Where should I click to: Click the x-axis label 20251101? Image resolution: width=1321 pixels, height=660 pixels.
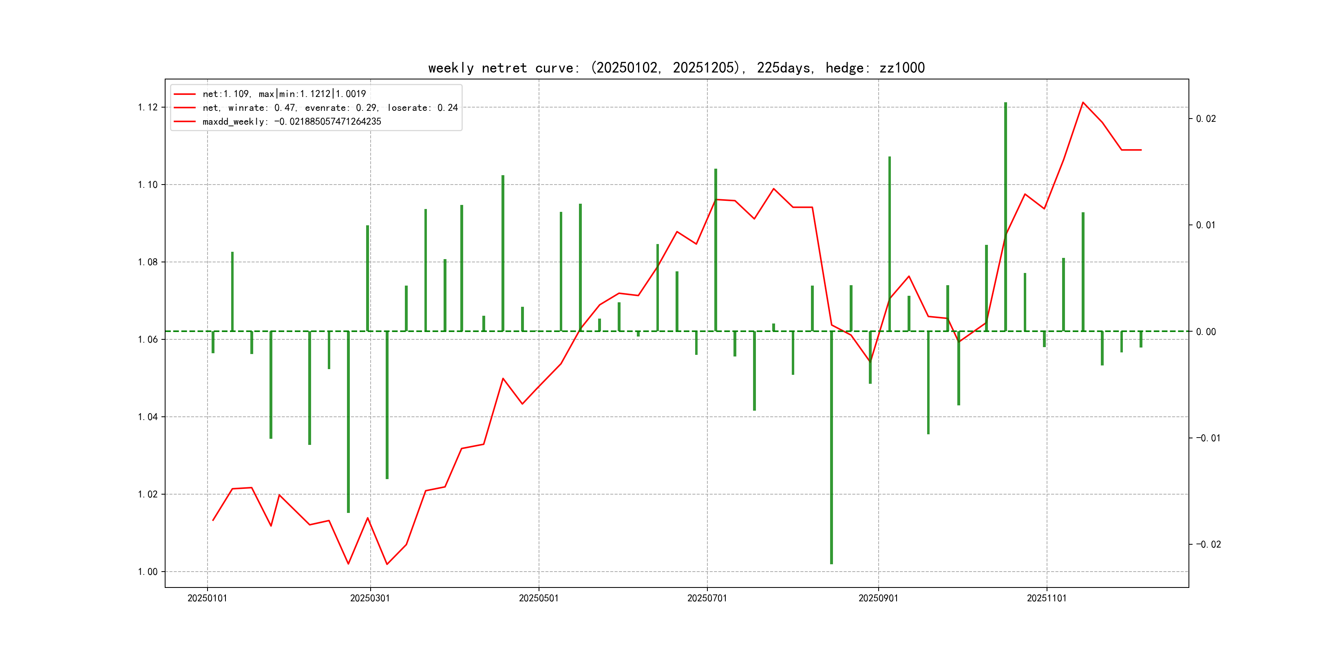click(1046, 598)
